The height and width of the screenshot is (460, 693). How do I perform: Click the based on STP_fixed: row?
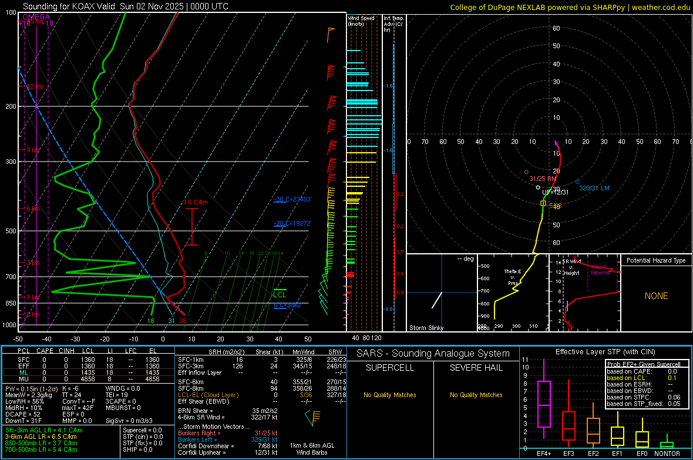[644, 404]
